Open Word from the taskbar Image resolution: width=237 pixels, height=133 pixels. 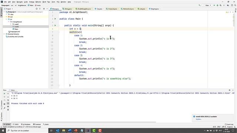70,130
